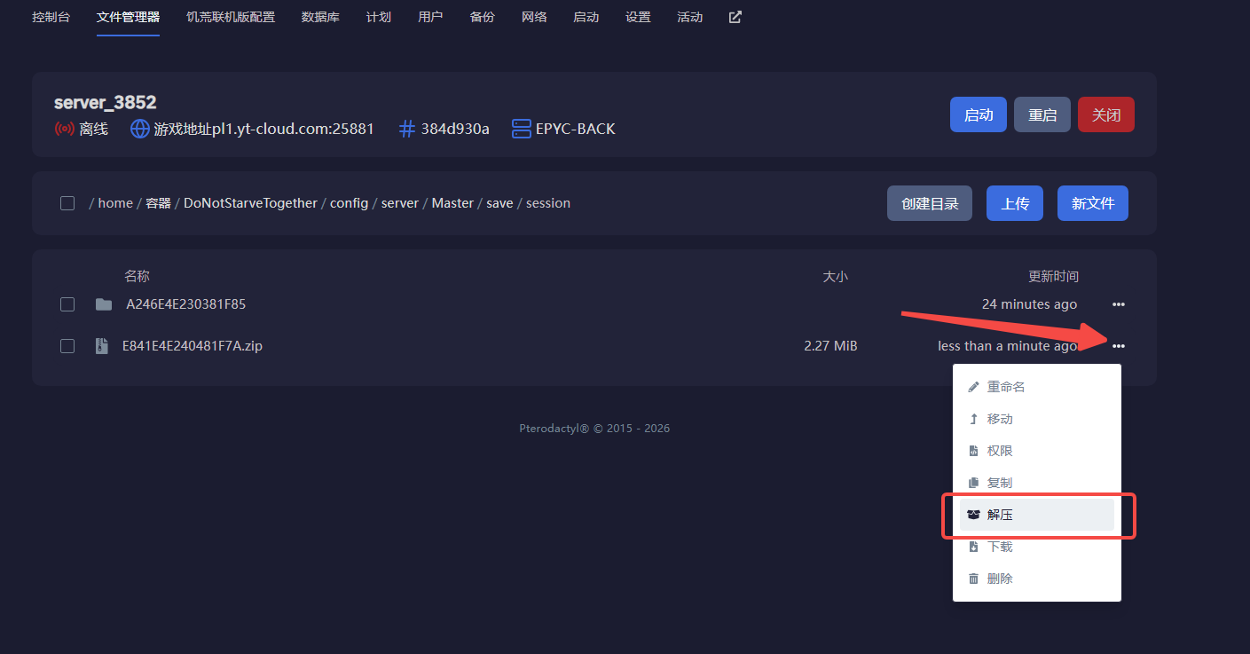Image resolution: width=1250 pixels, height=654 pixels.
Task: Click the zip file icon for E841E4E240481F7A.zip
Action: [101, 346]
